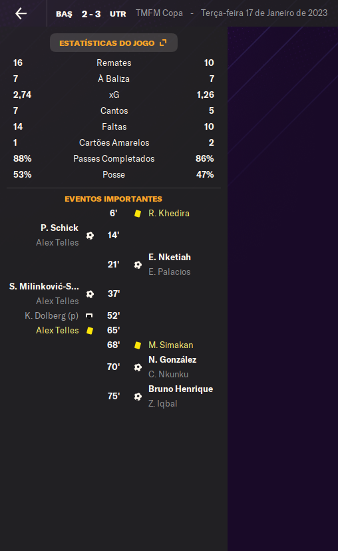This screenshot has width=338, height=551.
Task: Open Z. Iqbal player entry
Action: click(162, 403)
